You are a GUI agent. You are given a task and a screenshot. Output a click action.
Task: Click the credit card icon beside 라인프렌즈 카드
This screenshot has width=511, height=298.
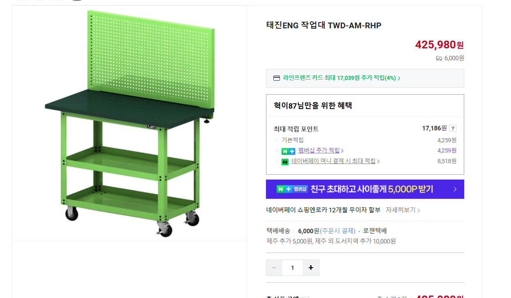coord(277,78)
